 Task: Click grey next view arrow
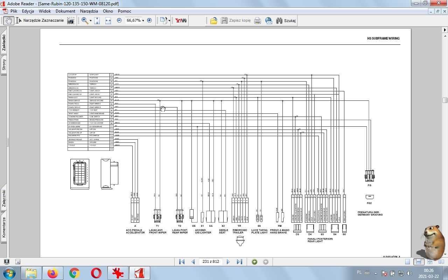coord(266,262)
